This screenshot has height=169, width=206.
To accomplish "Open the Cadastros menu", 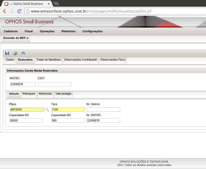I will tap(11, 31).
